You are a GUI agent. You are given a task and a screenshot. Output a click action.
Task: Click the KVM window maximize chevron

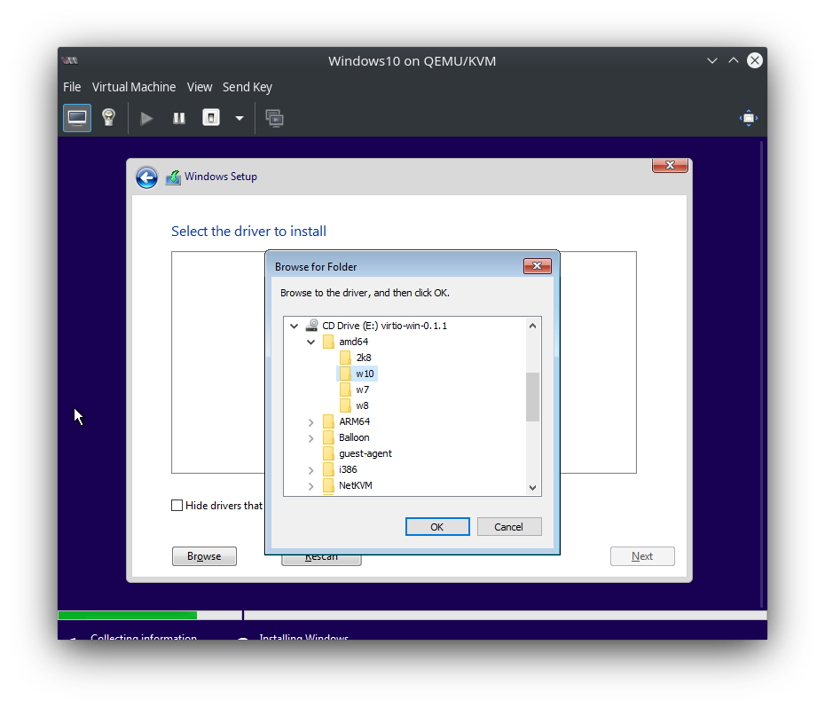click(x=733, y=60)
